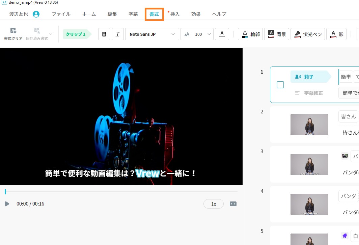Click the clip 2 video thumbnail
The image size is (359, 245).
tap(309, 125)
